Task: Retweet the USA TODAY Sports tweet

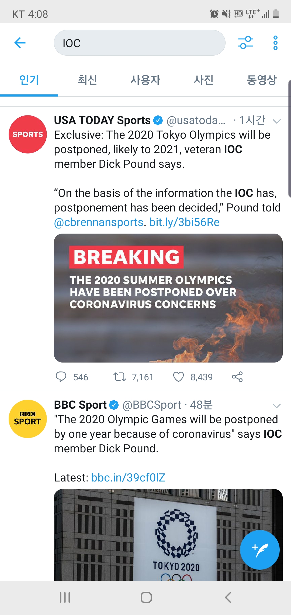Action: [120, 377]
